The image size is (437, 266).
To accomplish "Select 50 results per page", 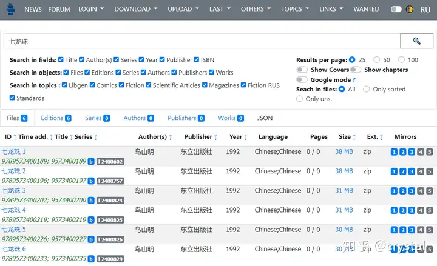I will coord(376,59).
